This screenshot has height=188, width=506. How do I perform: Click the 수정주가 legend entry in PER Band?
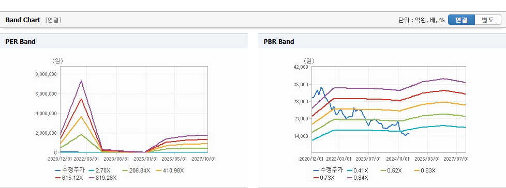coord(70,170)
